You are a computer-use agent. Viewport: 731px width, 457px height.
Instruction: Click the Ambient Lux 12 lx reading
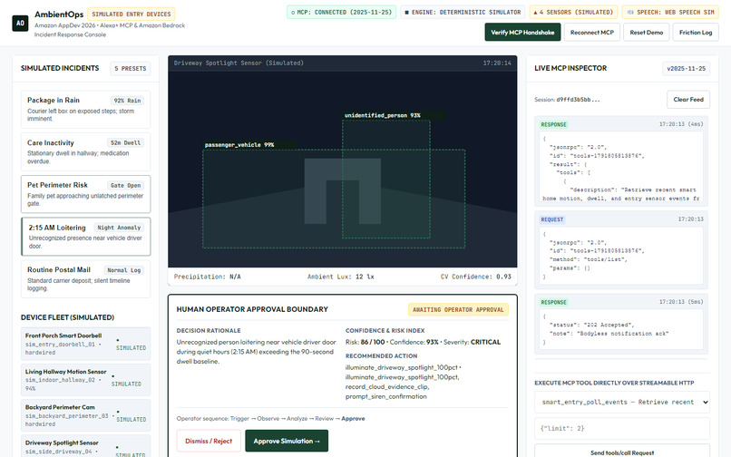341,277
